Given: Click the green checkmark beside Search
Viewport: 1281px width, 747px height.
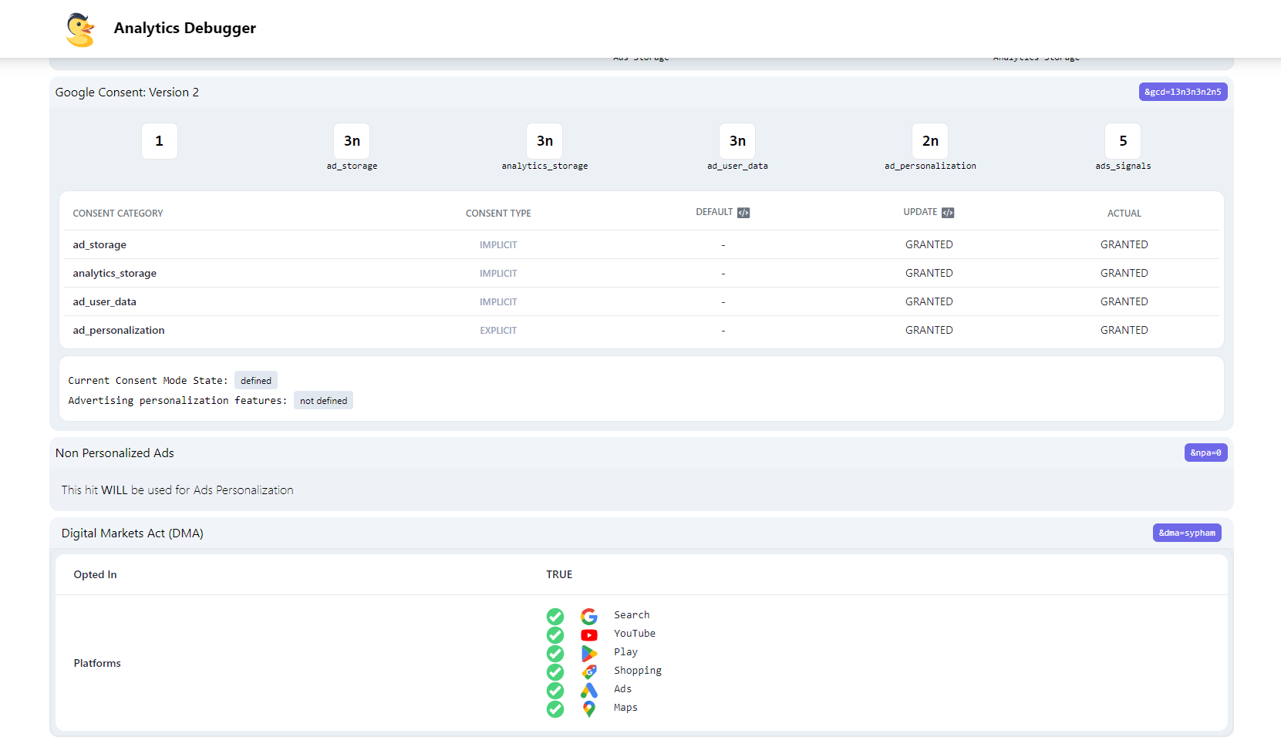Looking at the screenshot, I should 555,616.
